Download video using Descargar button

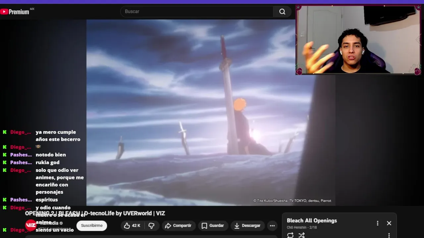247,225
